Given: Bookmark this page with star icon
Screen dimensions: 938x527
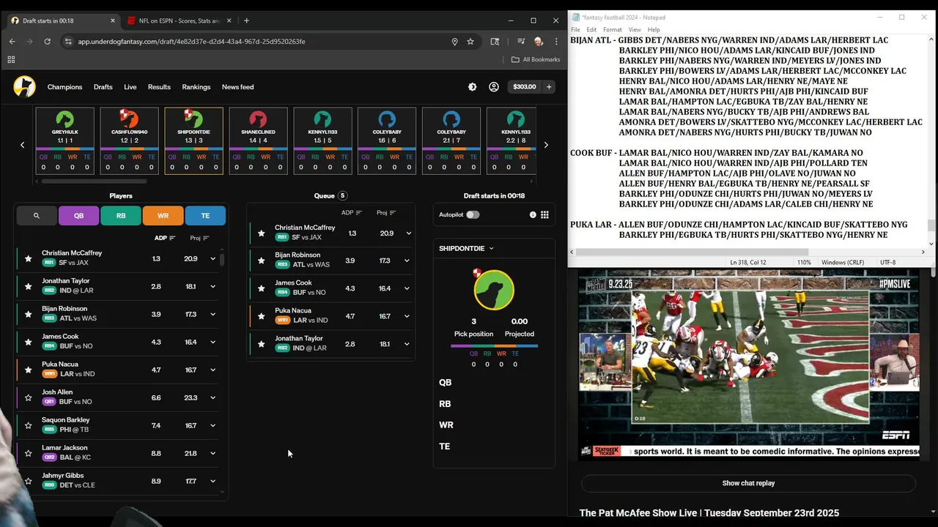Looking at the screenshot, I should point(470,42).
